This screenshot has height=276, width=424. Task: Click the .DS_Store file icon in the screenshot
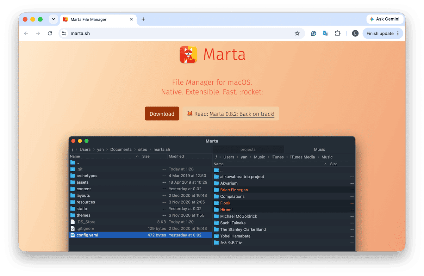[x=72, y=222]
